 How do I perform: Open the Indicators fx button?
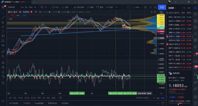[65, 7]
